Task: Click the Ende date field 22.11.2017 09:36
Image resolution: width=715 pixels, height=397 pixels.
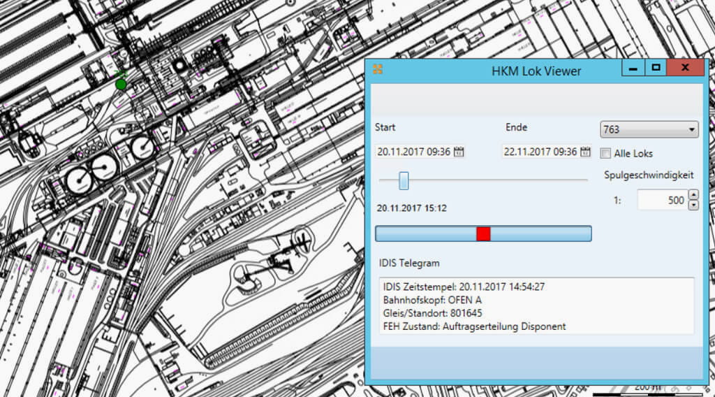Action: point(540,152)
